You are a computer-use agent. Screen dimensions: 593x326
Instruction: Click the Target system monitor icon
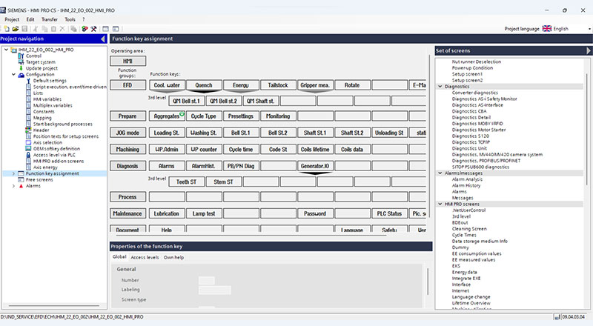point(21,62)
